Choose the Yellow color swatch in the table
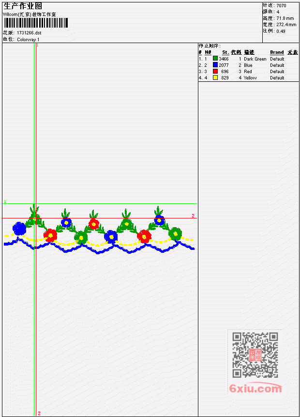300x417 pixels. [x=215, y=77]
